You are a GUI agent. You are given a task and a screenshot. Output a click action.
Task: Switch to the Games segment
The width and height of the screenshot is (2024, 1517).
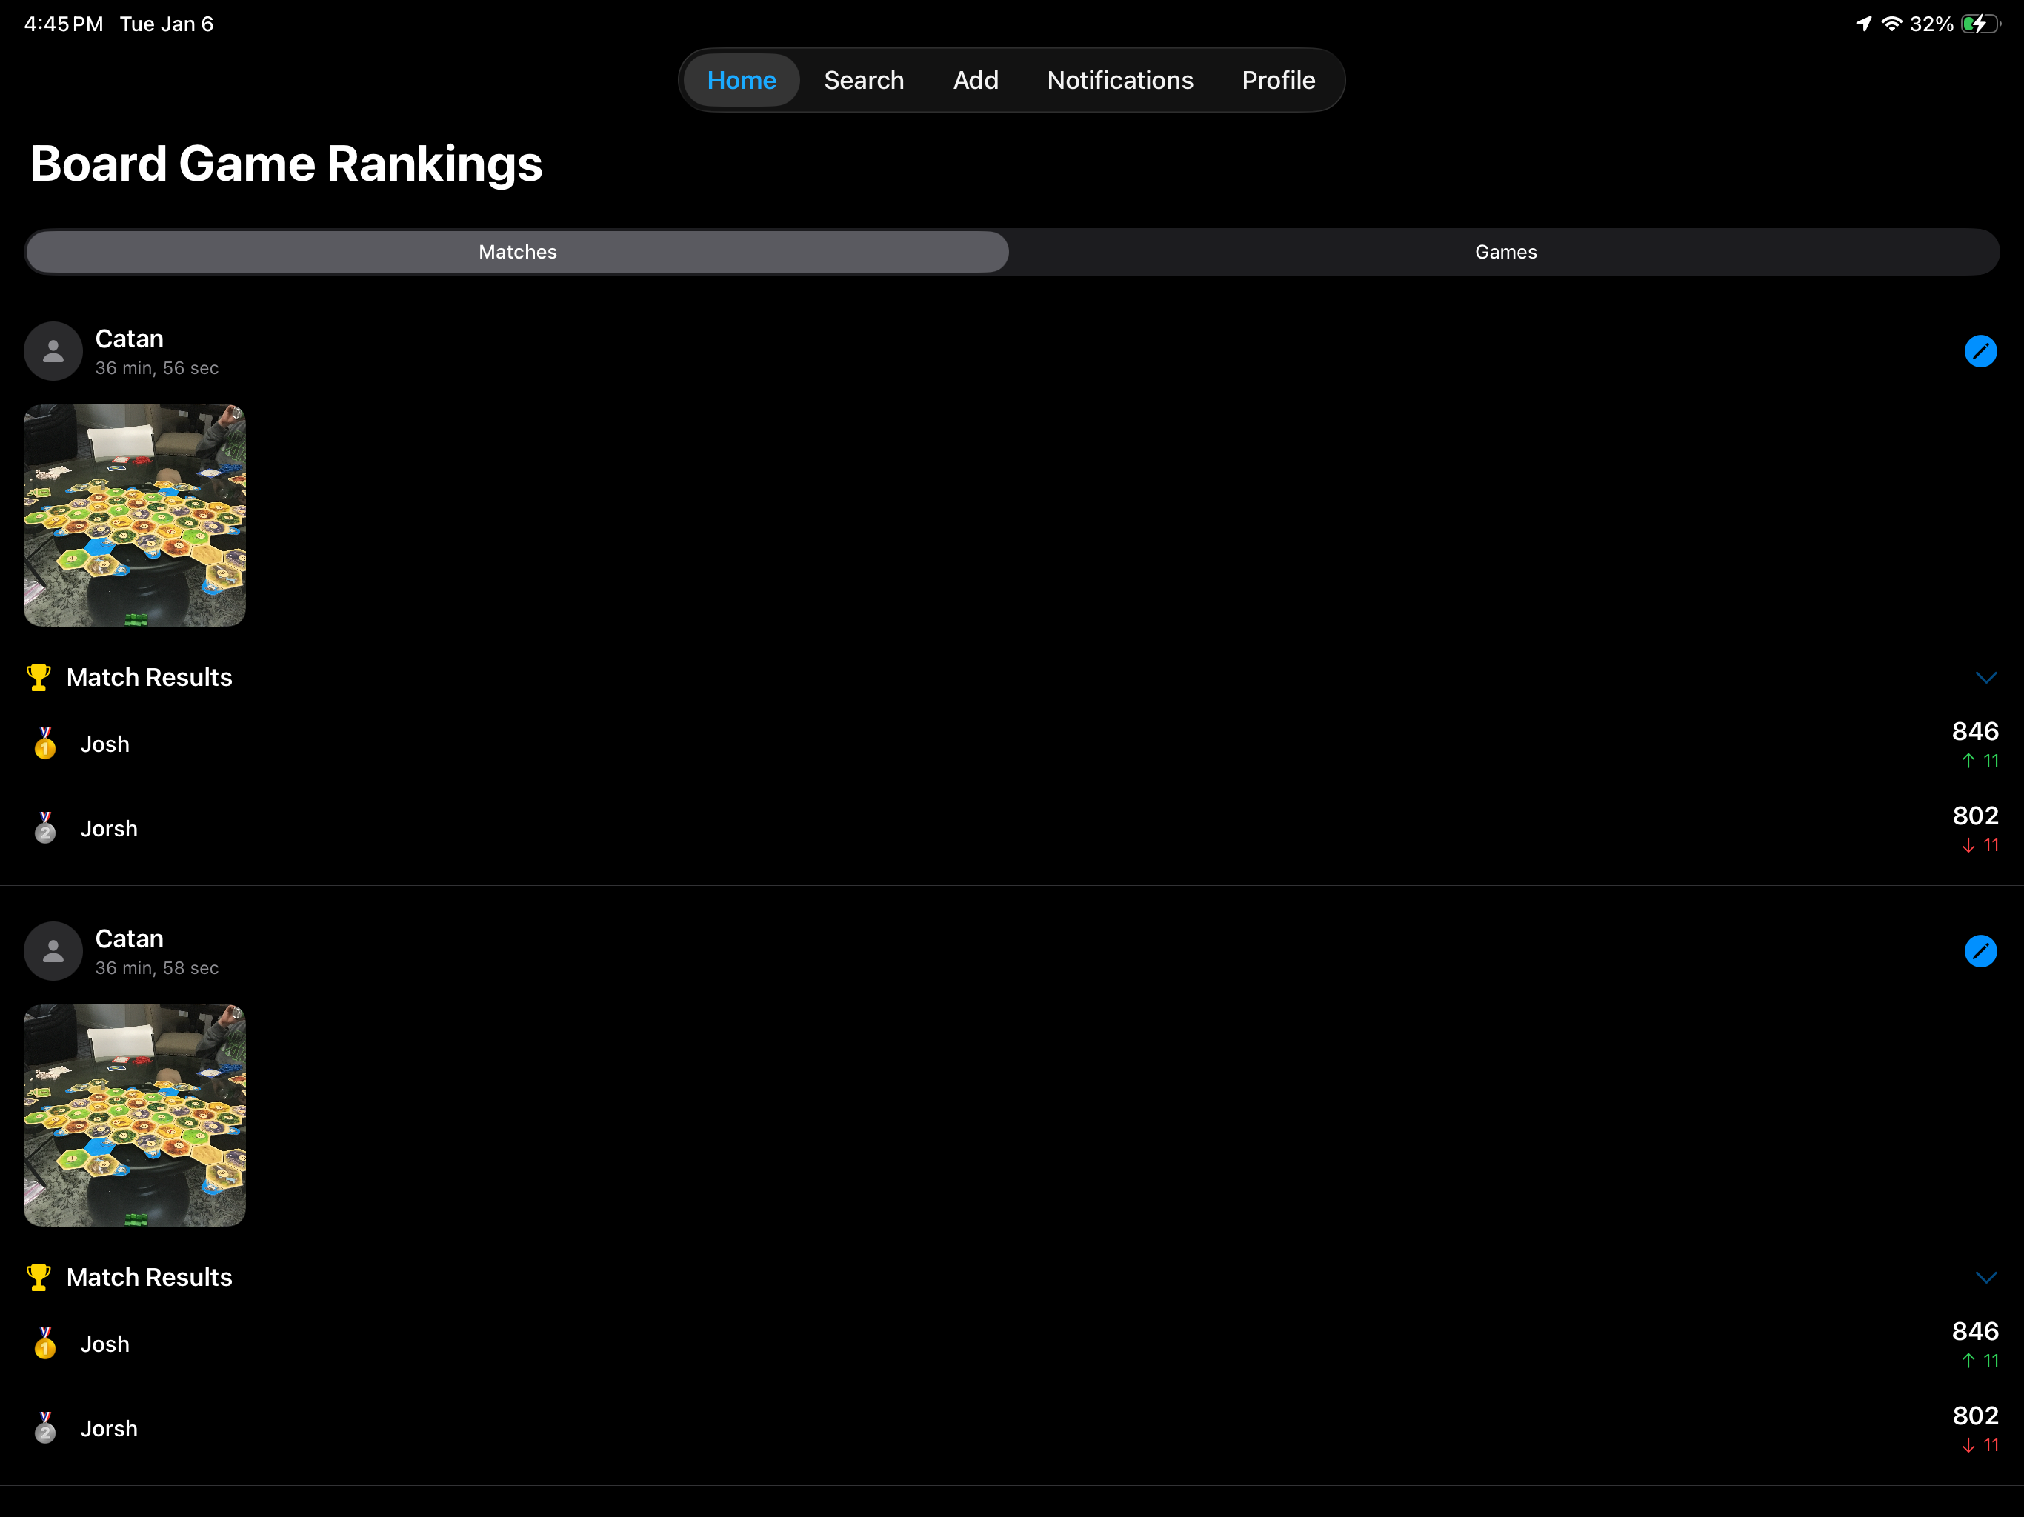pyautogui.click(x=1505, y=252)
